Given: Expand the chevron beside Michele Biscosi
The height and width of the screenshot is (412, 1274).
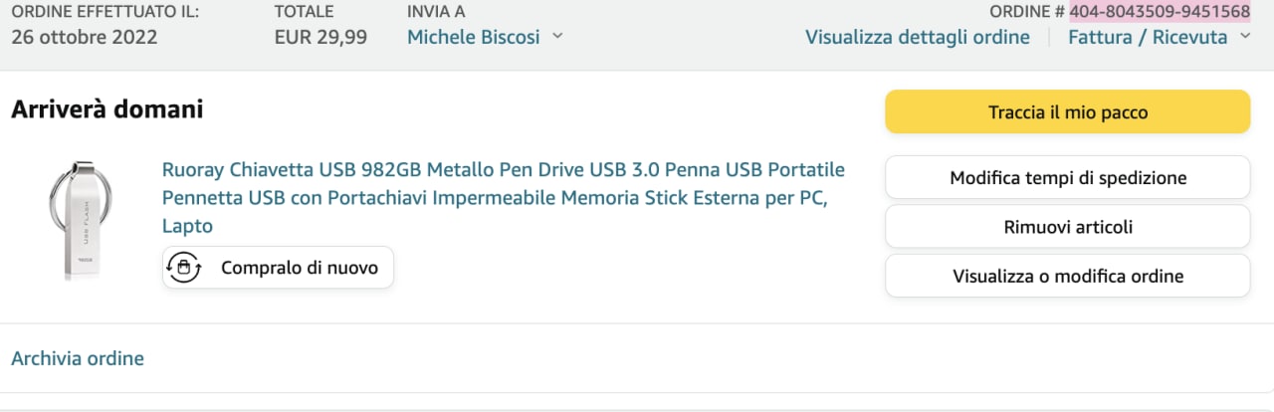Looking at the screenshot, I should (557, 37).
